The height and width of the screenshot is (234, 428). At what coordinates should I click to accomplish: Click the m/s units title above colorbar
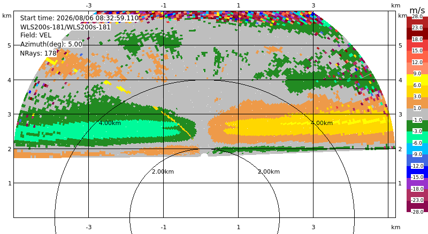417,10
